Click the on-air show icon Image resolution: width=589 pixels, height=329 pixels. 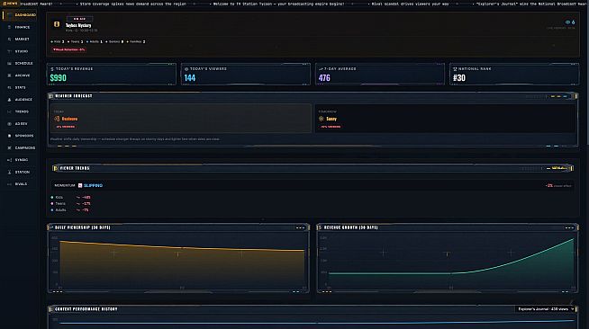[57, 24]
